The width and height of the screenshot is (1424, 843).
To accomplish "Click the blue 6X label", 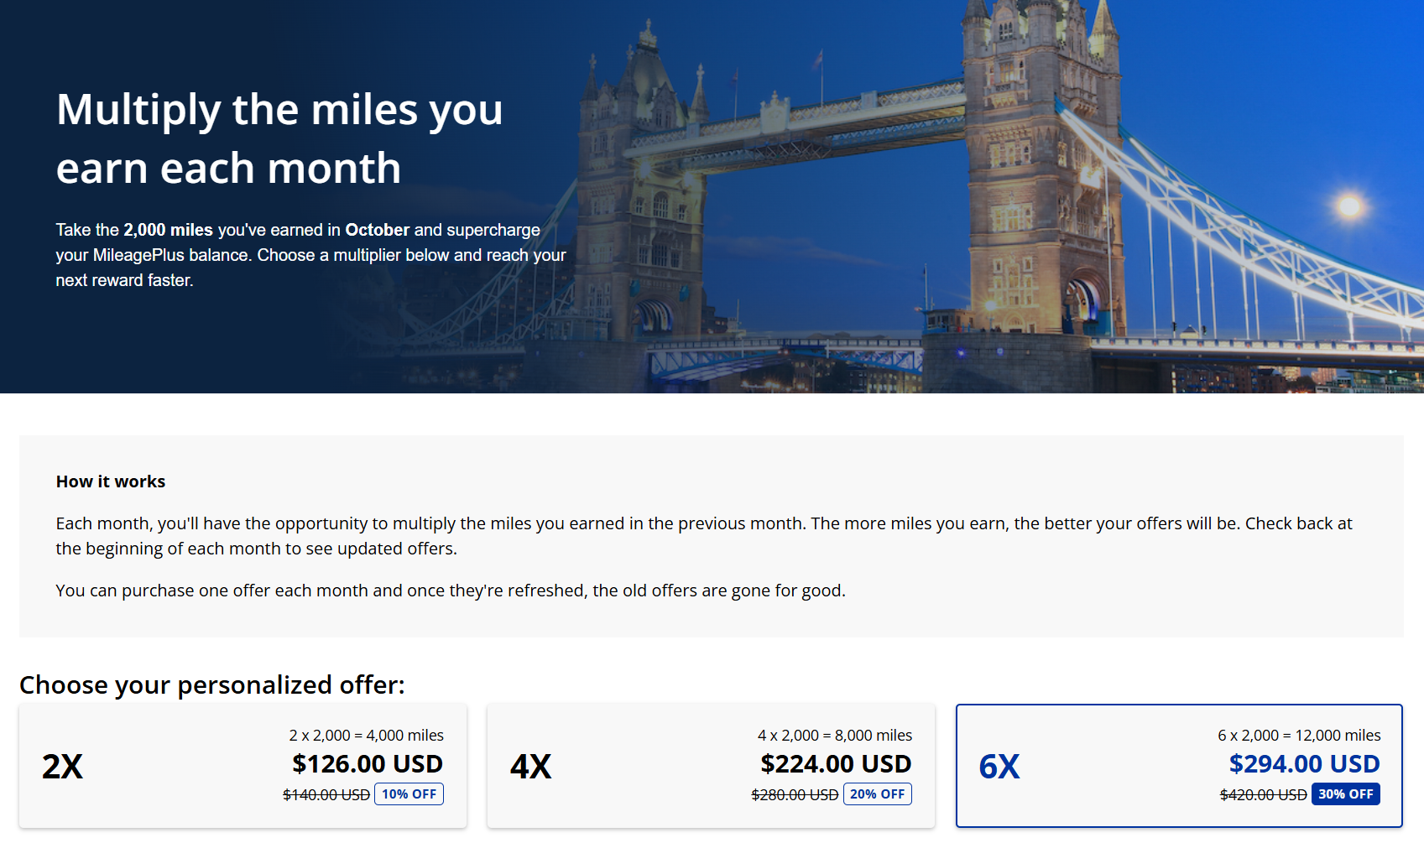I will tap(999, 766).
